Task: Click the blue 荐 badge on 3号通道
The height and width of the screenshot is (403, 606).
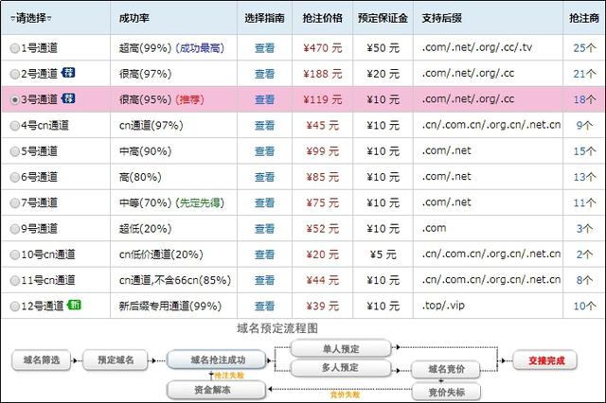Action: pyautogui.click(x=68, y=98)
